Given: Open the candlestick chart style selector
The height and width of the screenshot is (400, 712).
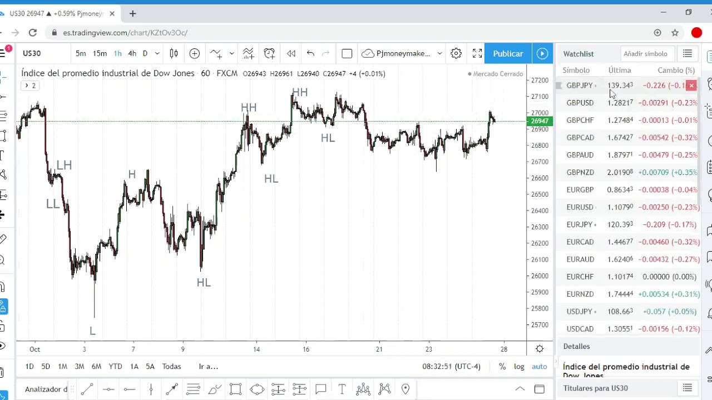Looking at the screenshot, I should [174, 53].
